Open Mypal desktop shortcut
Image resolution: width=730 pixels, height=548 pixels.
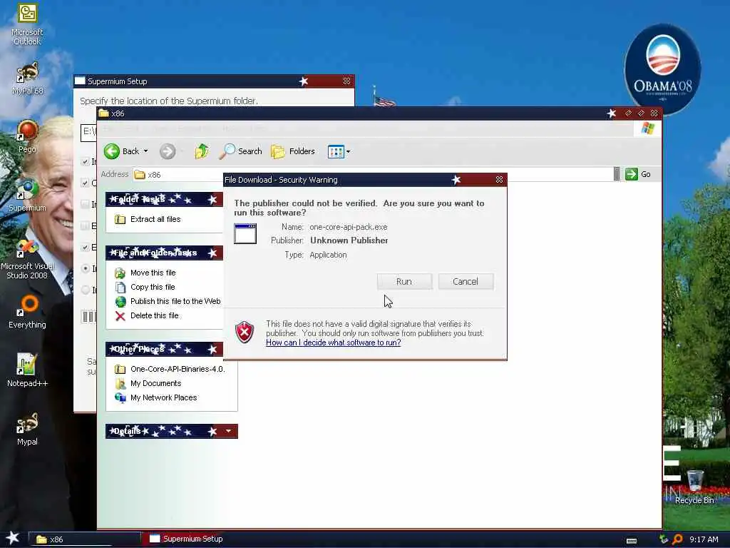tap(27, 429)
